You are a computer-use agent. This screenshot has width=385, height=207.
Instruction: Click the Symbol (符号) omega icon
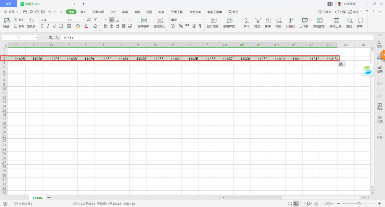(x=360, y=21)
